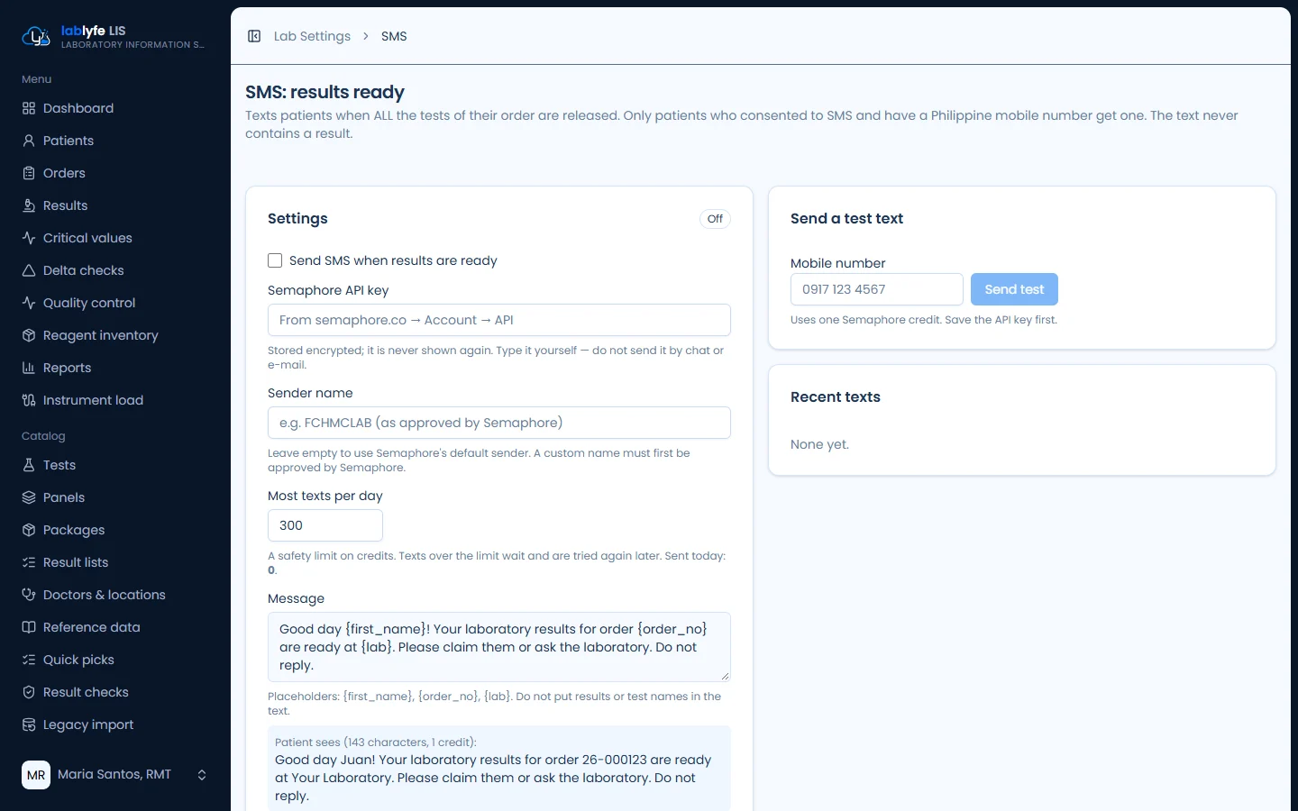Viewport: 1298px width, 811px height.
Task: Open the Tests catalog entry
Action: pyautogui.click(x=115, y=465)
